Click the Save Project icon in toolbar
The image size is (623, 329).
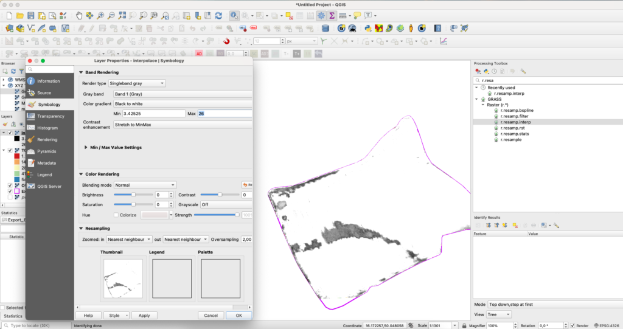(x=30, y=15)
